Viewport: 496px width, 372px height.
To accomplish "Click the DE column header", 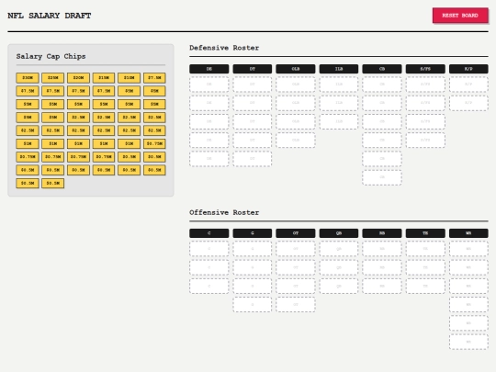I will [209, 69].
